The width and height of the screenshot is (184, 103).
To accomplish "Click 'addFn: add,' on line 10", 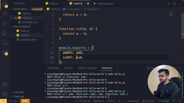I will click(x=73, y=53).
